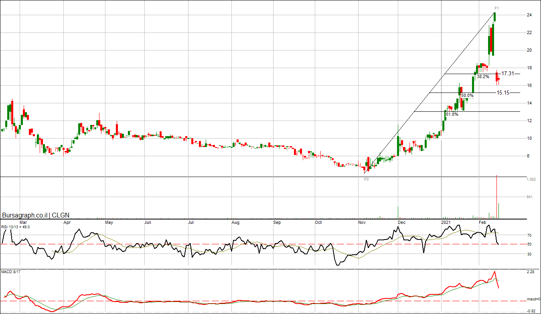Image resolution: width=541 pixels, height=314 pixels.
Task: Select the Nov label on the time axis
Action: [362, 222]
